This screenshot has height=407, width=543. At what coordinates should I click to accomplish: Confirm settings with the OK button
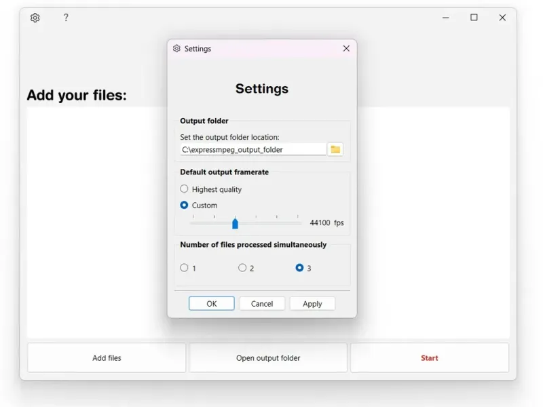[x=212, y=303]
